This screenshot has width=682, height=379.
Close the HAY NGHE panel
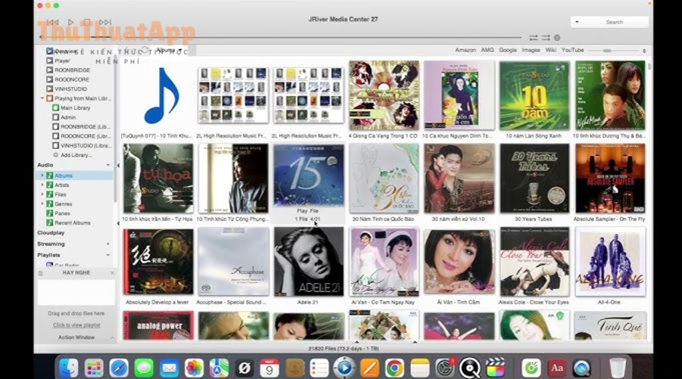(x=112, y=272)
